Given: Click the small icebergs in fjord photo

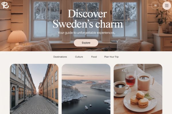Looking at the screenshot, I should (88, 107).
